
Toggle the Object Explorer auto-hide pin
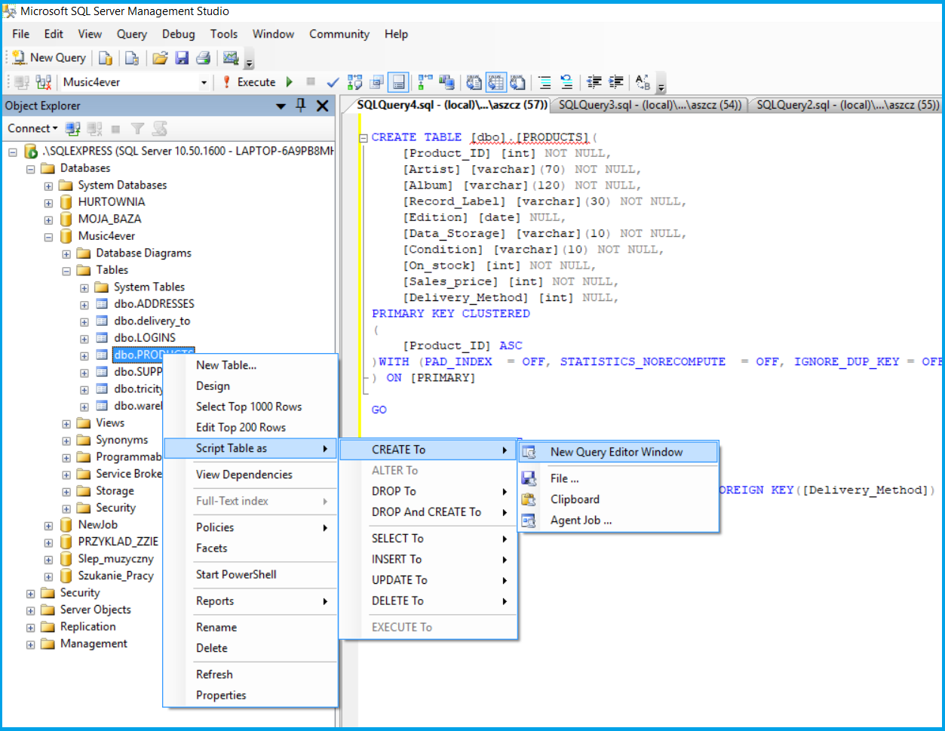tap(300, 106)
